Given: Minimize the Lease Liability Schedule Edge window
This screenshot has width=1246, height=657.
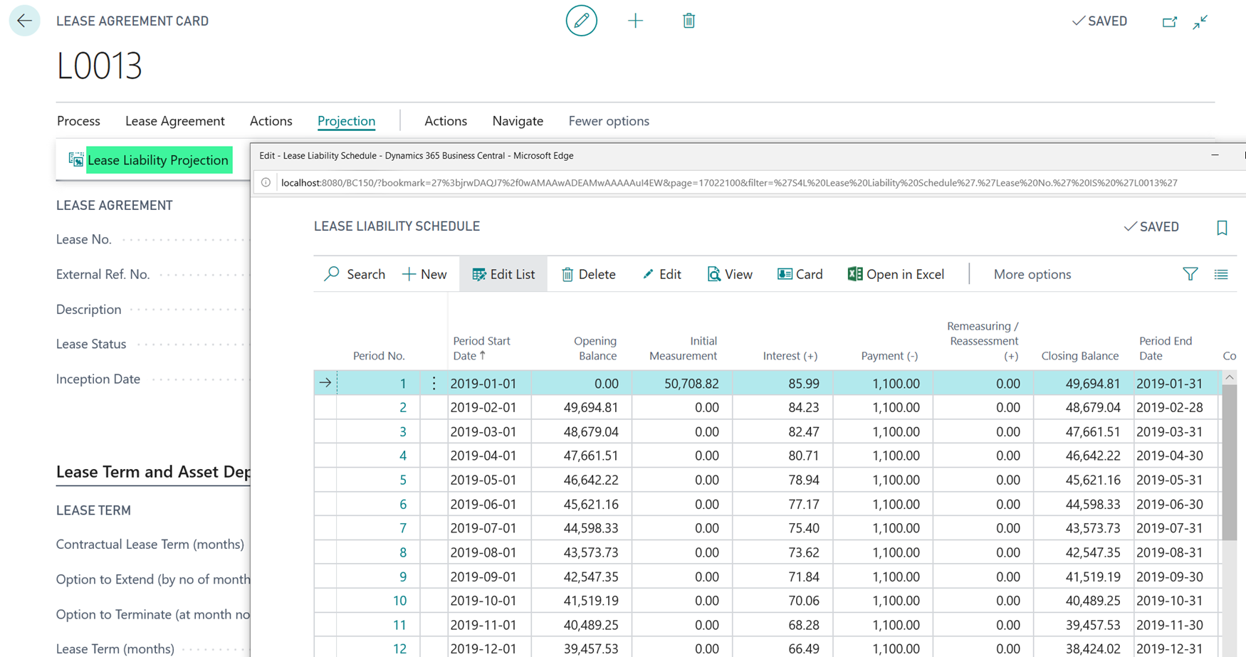Looking at the screenshot, I should coord(1215,155).
